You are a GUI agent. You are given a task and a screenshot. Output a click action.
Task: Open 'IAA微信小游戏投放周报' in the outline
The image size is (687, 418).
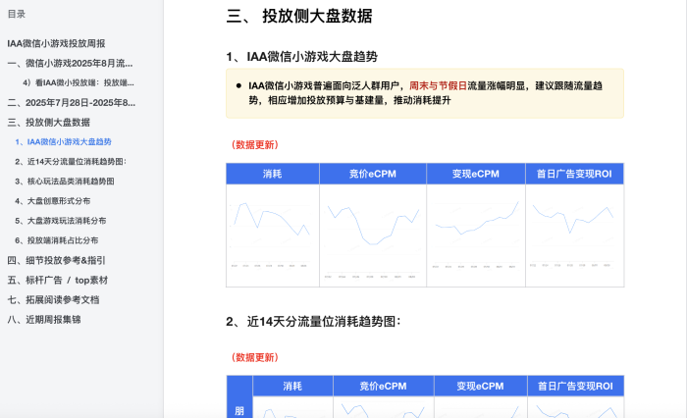click(56, 43)
